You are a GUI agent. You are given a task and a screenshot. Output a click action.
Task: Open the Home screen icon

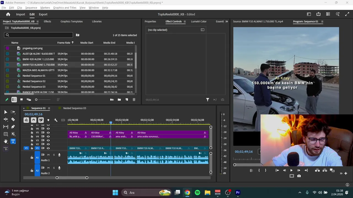(x=8, y=14)
